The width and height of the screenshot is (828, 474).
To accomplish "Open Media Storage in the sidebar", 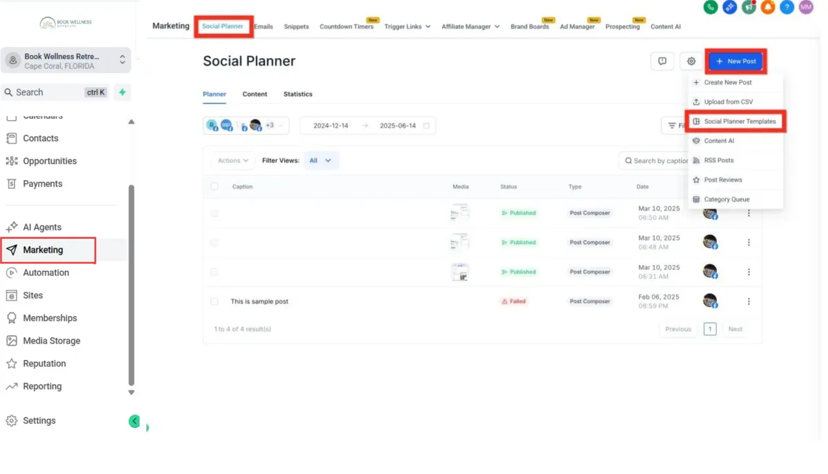I will pyautogui.click(x=51, y=341).
